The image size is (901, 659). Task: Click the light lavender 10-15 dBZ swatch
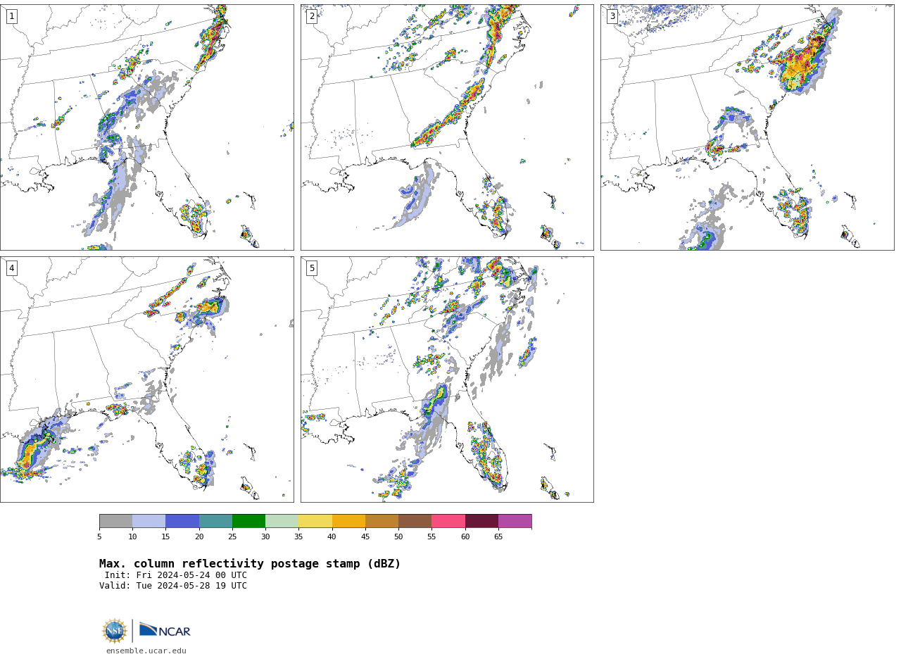click(149, 521)
